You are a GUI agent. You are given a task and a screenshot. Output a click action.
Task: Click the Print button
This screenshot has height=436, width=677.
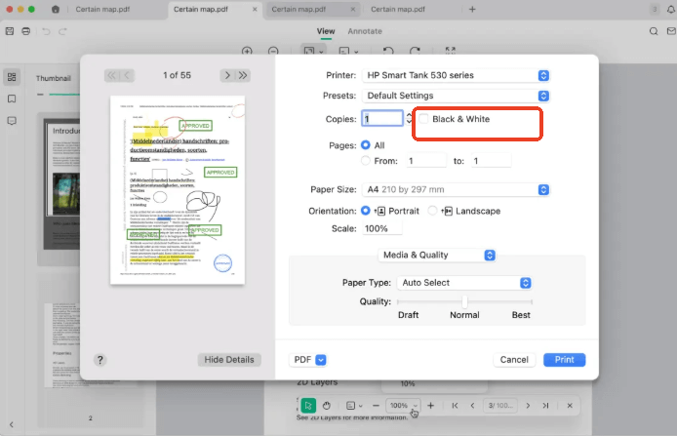(x=564, y=360)
